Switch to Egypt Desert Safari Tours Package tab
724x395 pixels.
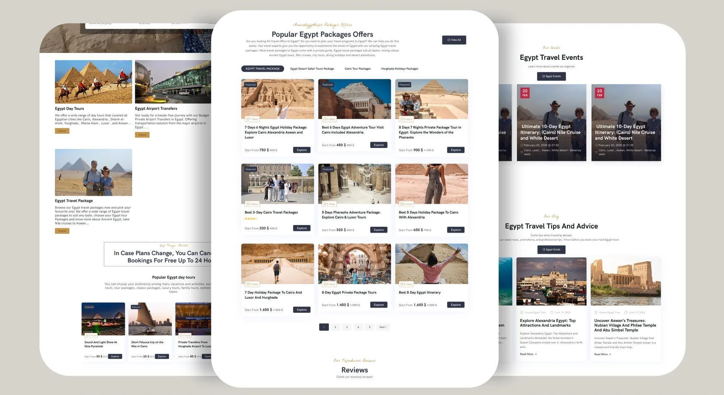pyautogui.click(x=312, y=69)
